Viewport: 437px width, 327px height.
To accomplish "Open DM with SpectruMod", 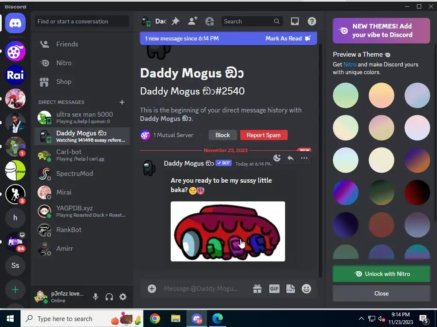I will (82, 174).
